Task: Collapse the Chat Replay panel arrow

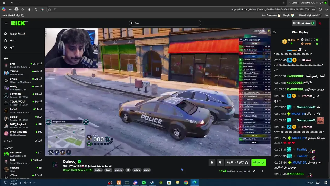Action: 274,32
